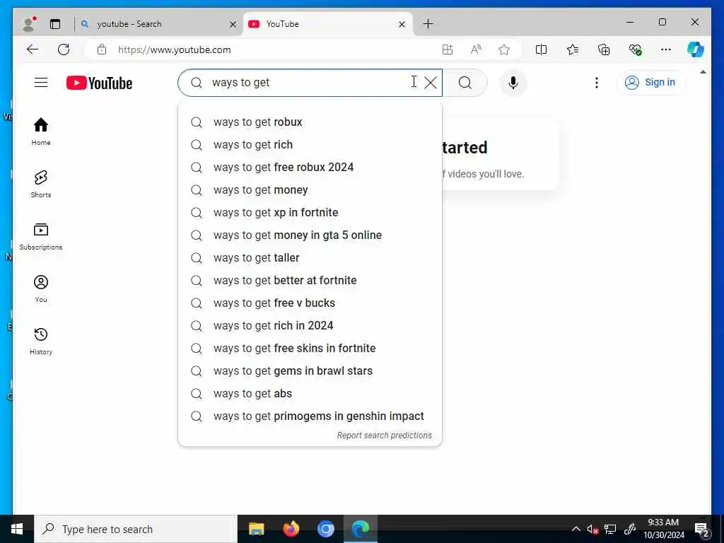
Task: Click the taskbar search box
Action: [x=136, y=529]
